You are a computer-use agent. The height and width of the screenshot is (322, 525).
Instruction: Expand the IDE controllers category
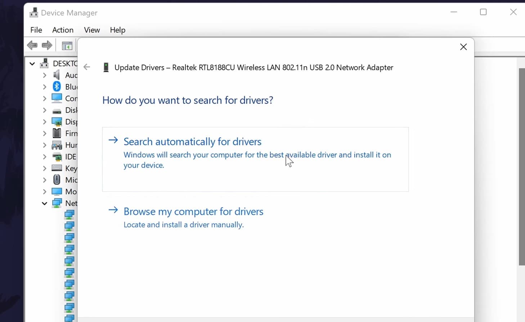(44, 157)
